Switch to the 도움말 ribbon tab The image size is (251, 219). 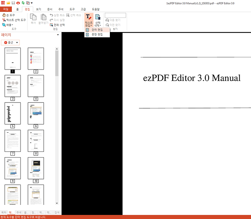pos(96,9)
